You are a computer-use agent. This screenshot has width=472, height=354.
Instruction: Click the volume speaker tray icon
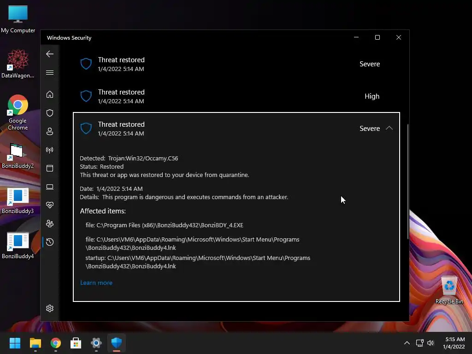[x=431, y=343]
